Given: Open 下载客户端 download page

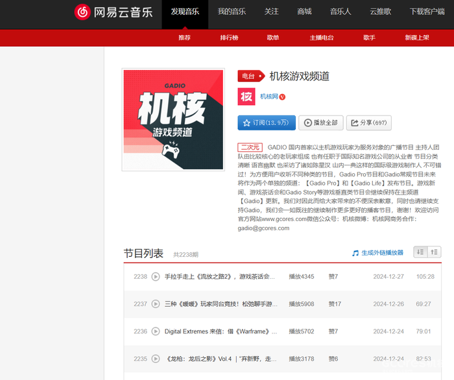Looking at the screenshot, I should [x=427, y=12].
